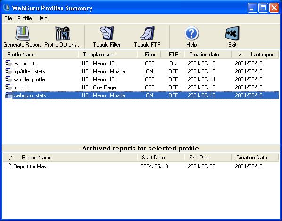This screenshot has width=282, height=221.
Task: Sort archived reports by End Date header
Action: point(208,158)
